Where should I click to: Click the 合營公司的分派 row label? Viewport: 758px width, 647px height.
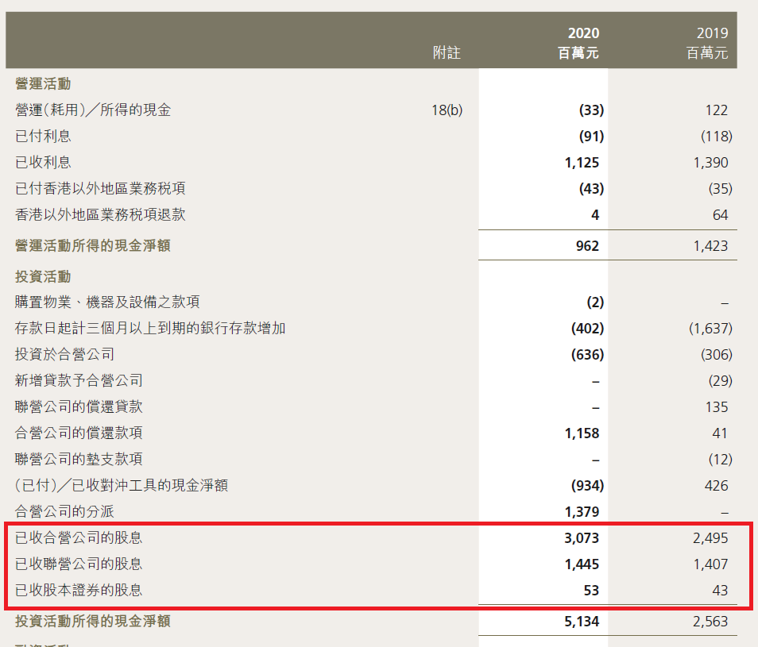pos(64,511)
